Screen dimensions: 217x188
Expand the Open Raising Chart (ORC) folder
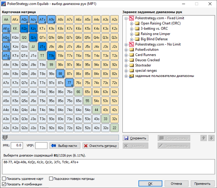pos(132,24)
